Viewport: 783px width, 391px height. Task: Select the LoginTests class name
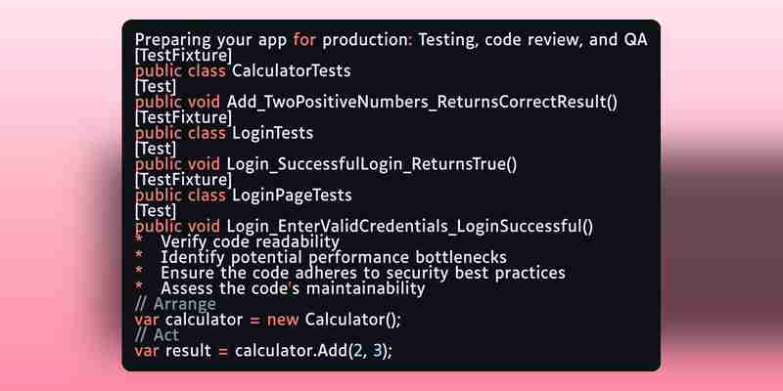(x=273, y=133)
